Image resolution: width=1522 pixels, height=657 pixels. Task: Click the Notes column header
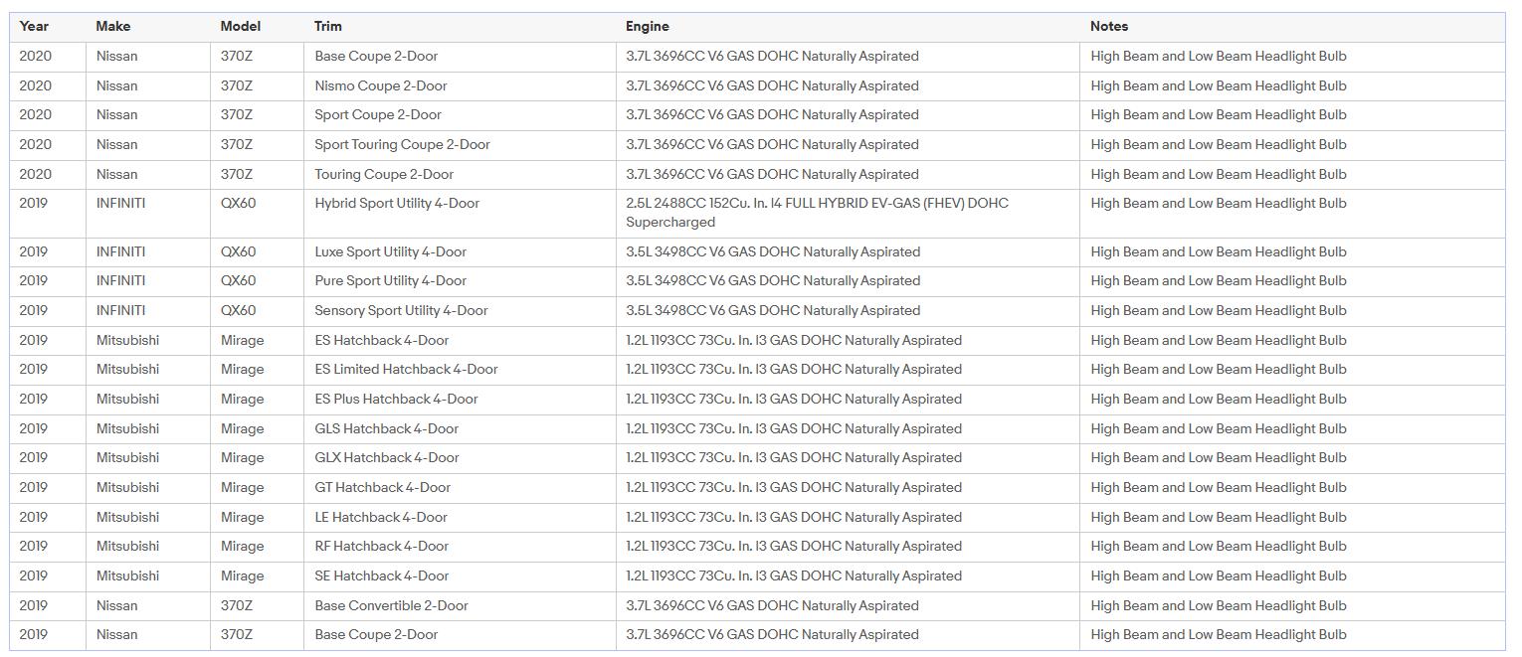click(x=1108, y=26)
